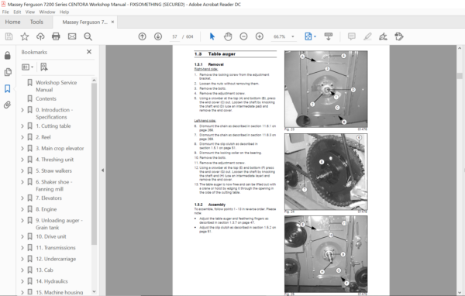
Task: Click the Find text magnifier icon
Action: click(x=88, y=36)
